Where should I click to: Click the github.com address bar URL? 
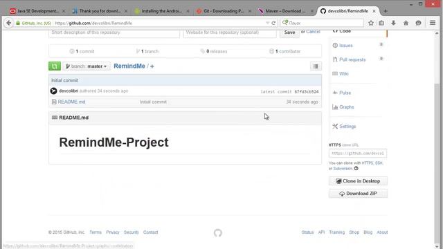93,23
